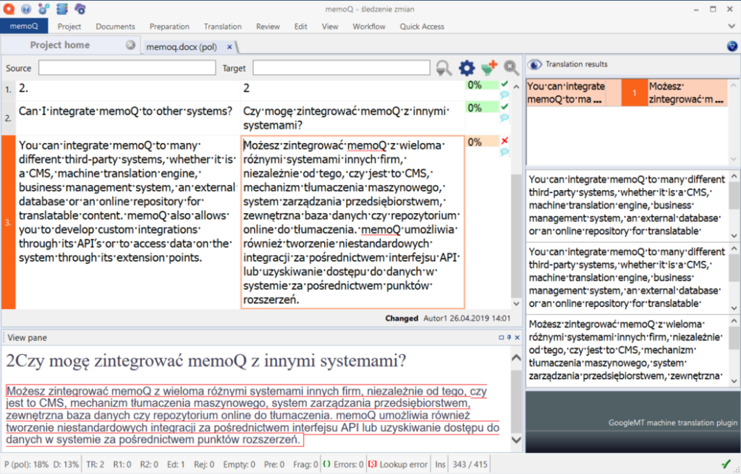Open the help icon in title bar
The image size is (741, 474).
tap(27, 9)
